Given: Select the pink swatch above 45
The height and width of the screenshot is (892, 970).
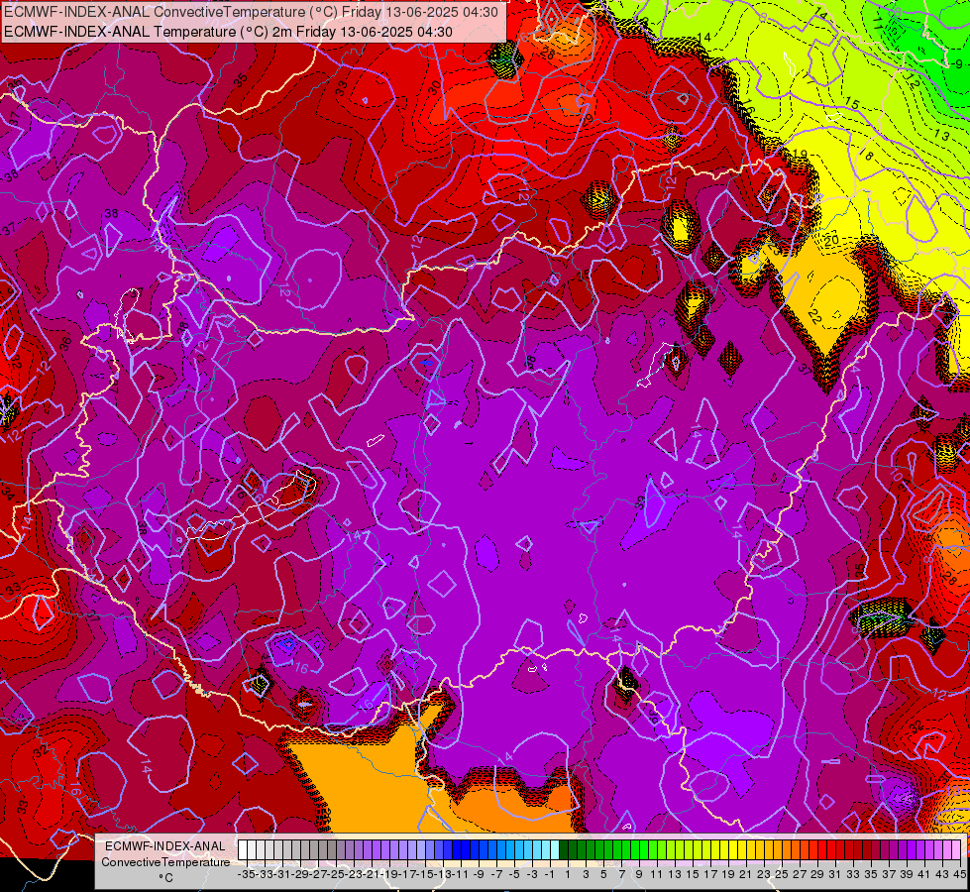Looking at the screenshot, I should (x=957, y=850).
